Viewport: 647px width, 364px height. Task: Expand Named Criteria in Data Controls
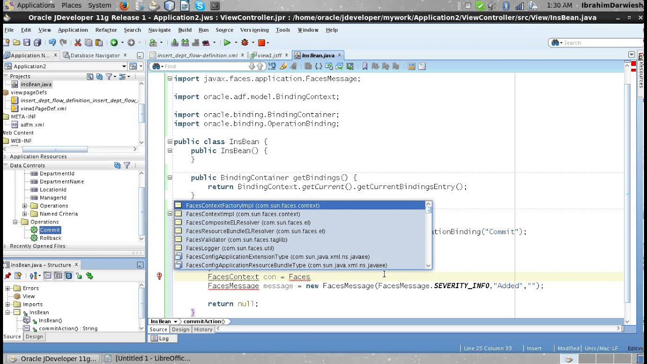click(24, 214)
